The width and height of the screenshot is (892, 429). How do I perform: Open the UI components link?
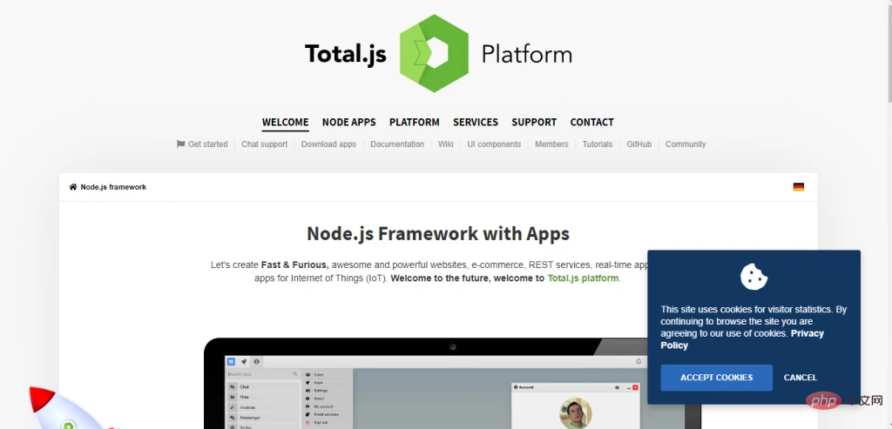[494, 144]
